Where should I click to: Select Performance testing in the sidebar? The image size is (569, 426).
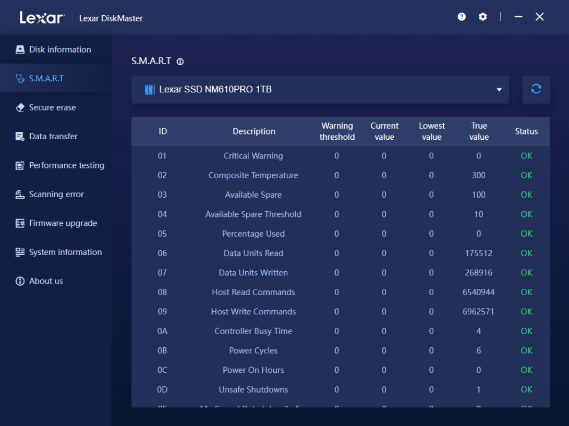tap(55, 165)
